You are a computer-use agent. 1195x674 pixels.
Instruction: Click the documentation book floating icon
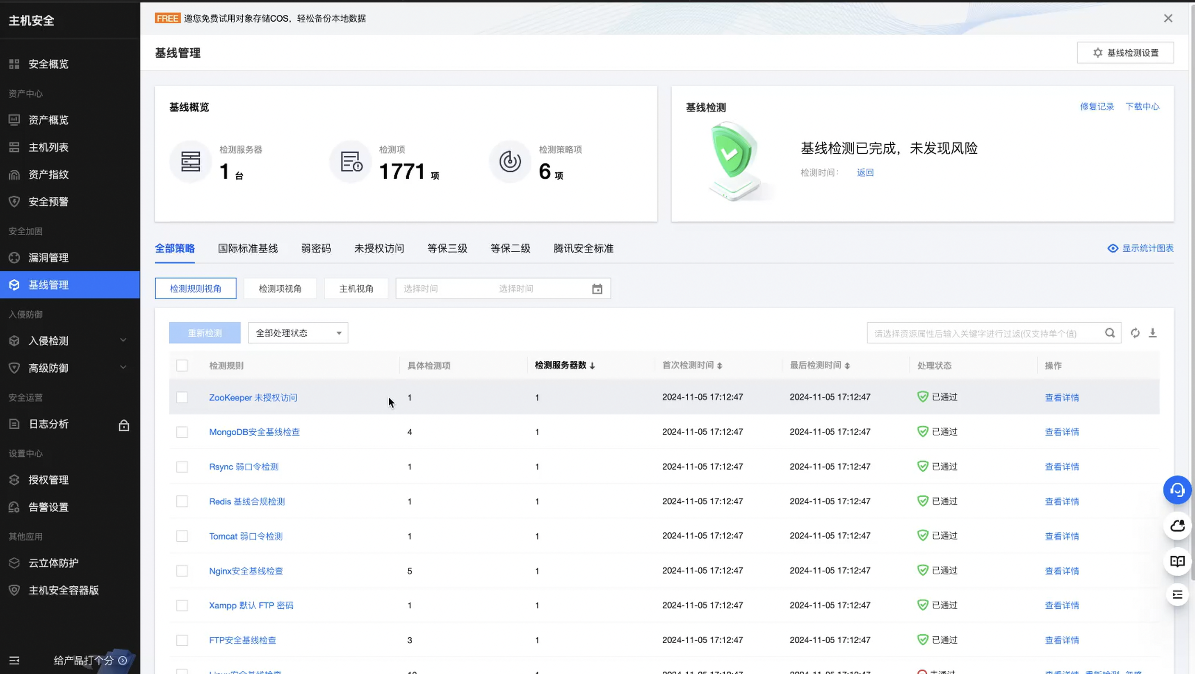(x=1177, y=561)
